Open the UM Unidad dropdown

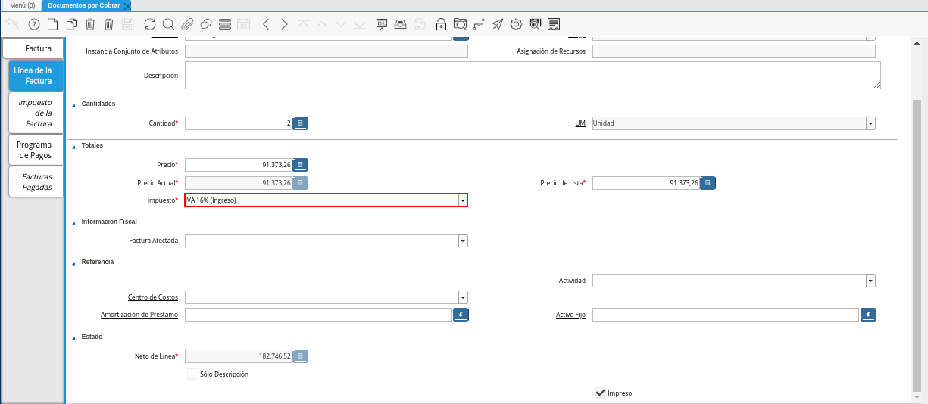pyautogui.click(x=870, y=123)
